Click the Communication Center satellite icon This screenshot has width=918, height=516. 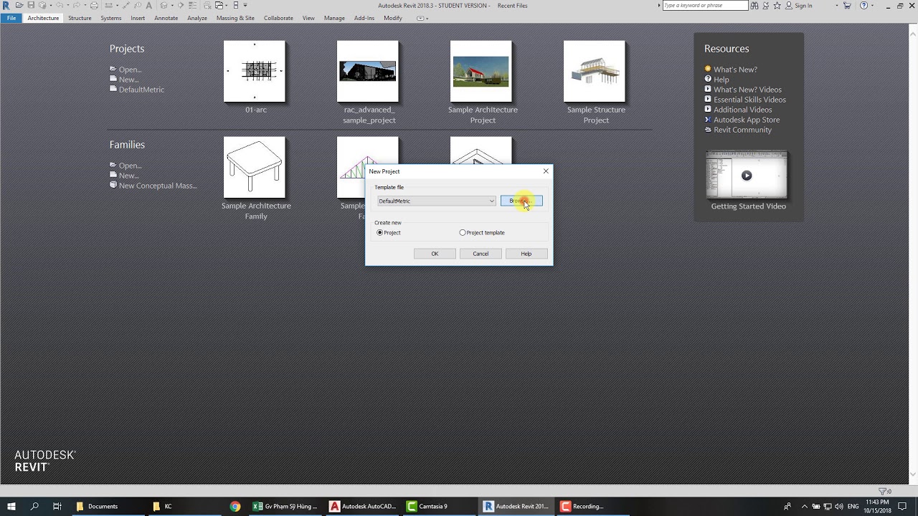[766, 6]
